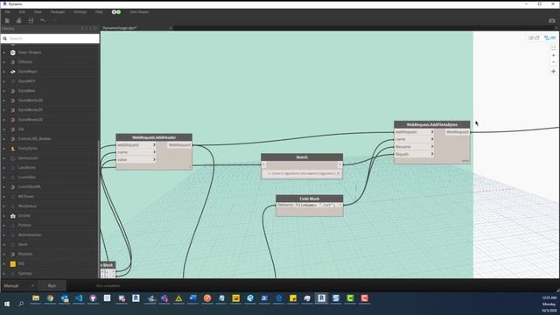The width and height of the screenshot is (560, 315).
Task: Open Visual Studio Code from taskbar
Action: (79, 298)
